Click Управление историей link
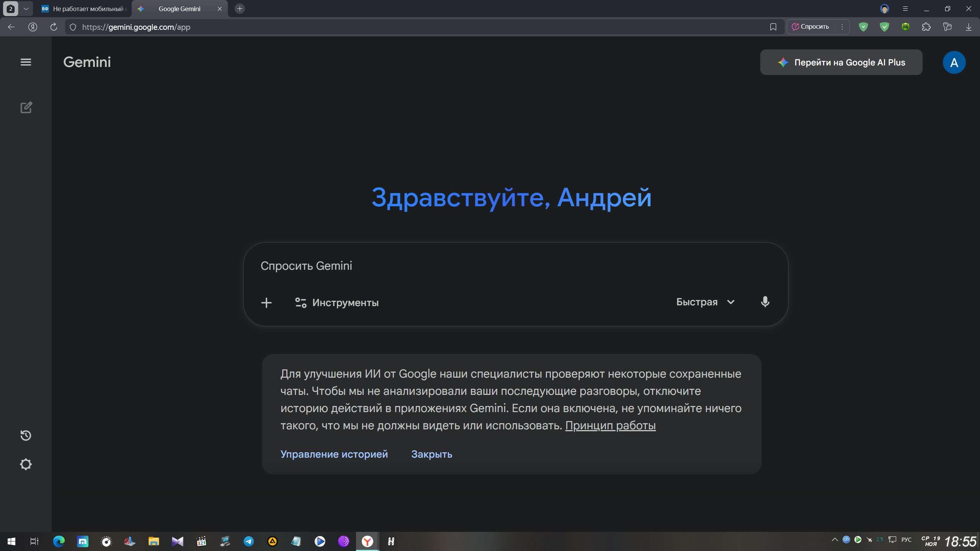 pos(334,454)
